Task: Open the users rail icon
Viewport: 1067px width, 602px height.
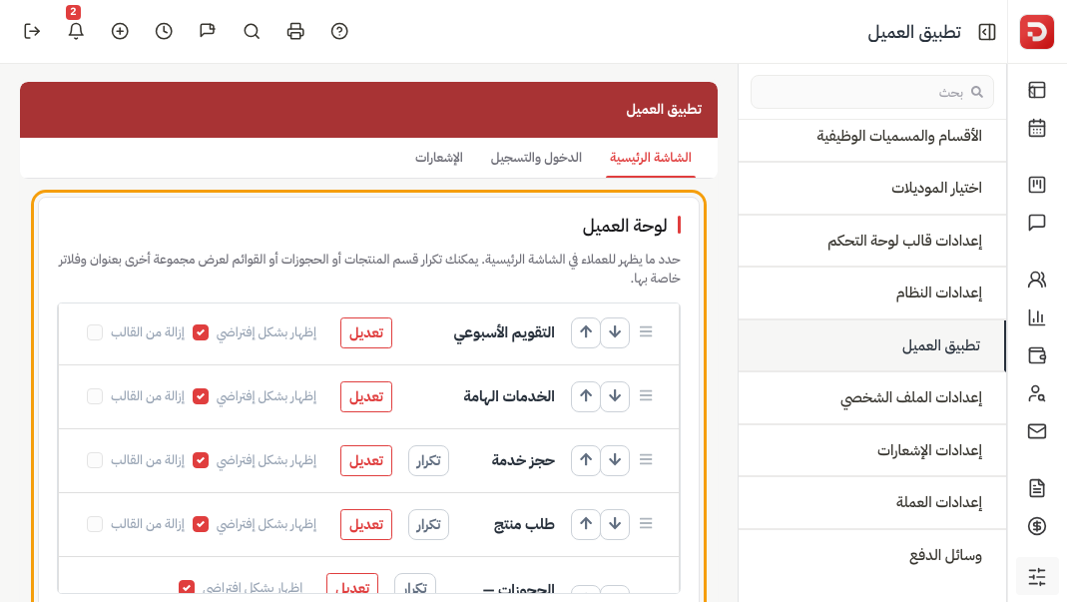Action: (x=1036, y=280)
